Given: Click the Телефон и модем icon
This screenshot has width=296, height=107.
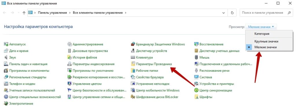Looking at the screenshot, I should point(6,84).
